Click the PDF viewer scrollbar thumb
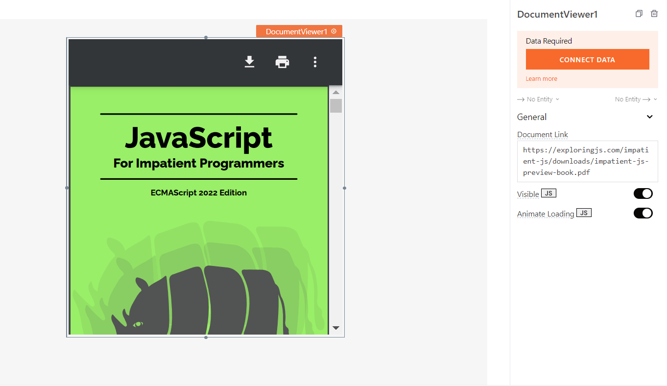 [336, 106]
